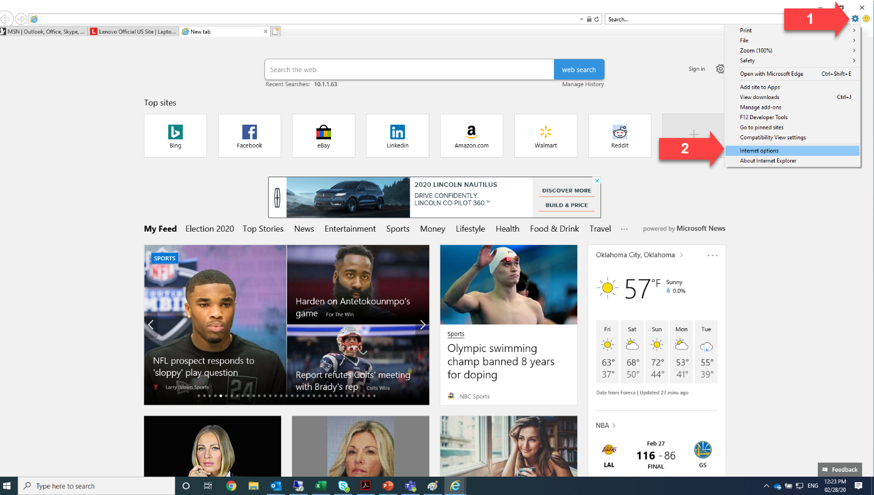
Task: Click the Internet Explorer taskbar icon
Action: click(x=455, y=486)
